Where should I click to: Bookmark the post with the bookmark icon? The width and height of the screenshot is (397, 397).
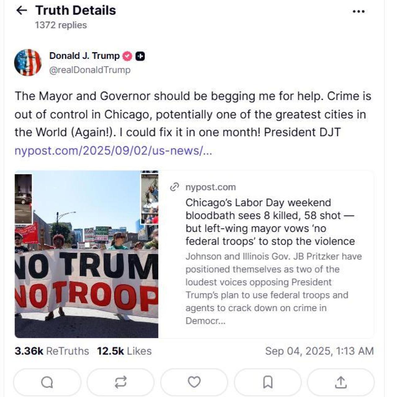(267, 382)
